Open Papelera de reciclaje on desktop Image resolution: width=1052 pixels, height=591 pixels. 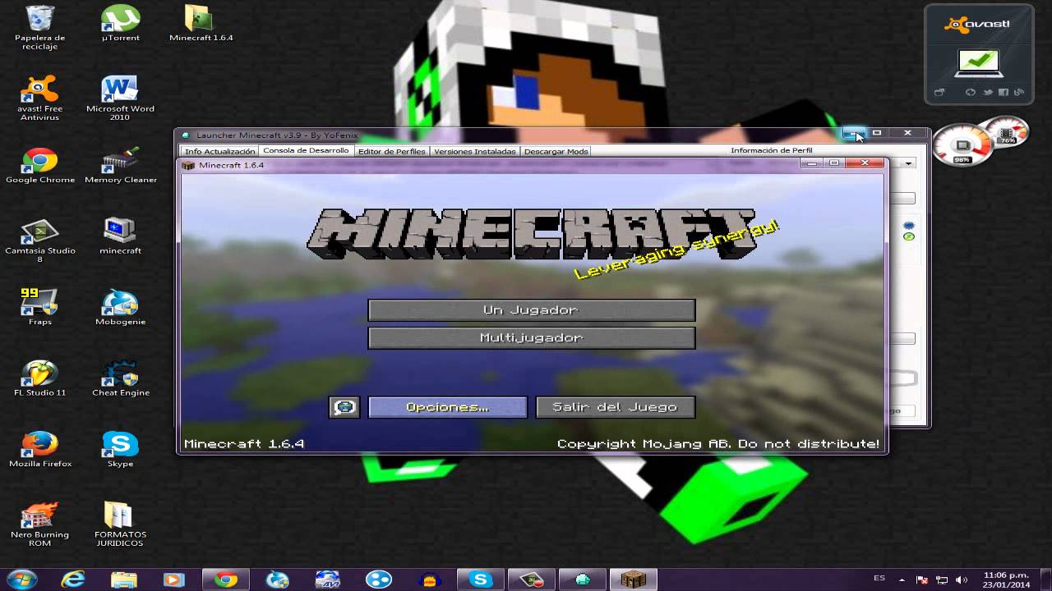click(39, 26)
